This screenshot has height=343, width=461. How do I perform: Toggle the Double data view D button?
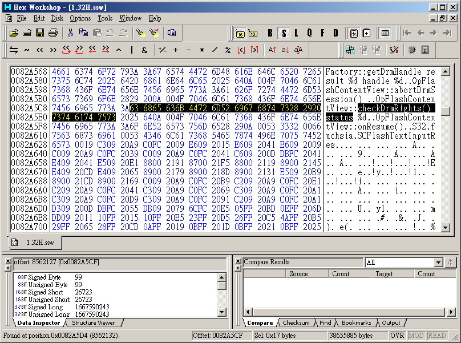pyautogui.click(x=334, y=33)
